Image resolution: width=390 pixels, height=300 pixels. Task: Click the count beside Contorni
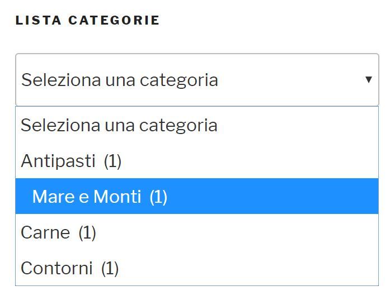coord(110,269)
